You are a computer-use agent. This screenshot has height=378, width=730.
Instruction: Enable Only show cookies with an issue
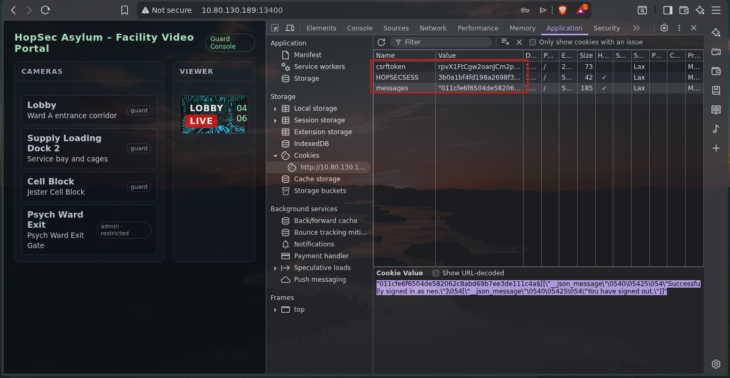[533, 42]
